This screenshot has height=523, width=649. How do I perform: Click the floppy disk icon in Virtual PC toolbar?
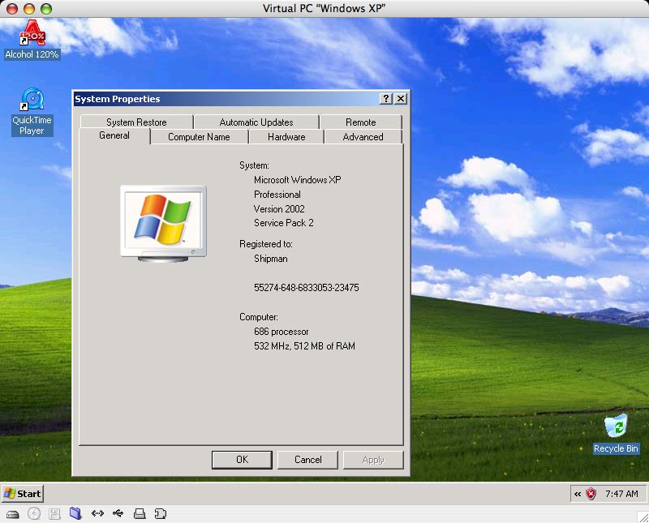point(54,514)
